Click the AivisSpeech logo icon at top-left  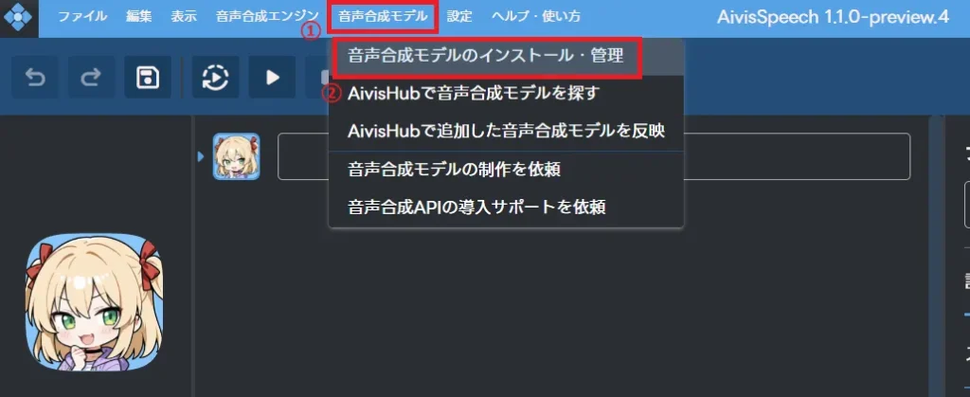coord(18,17)
